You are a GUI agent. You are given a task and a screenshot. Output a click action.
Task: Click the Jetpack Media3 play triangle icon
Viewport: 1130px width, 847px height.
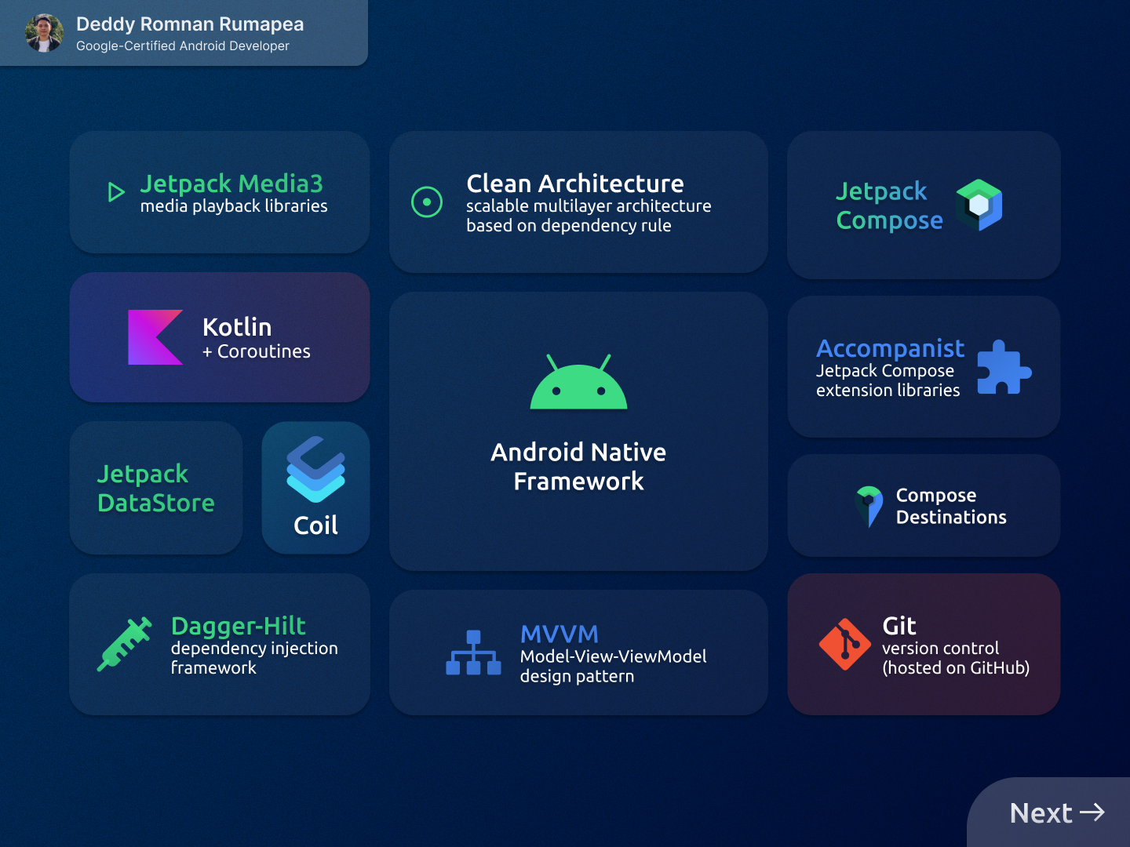[x=116, y=192]
